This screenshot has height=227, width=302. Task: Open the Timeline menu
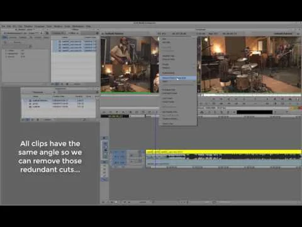(x=28, y=26)
